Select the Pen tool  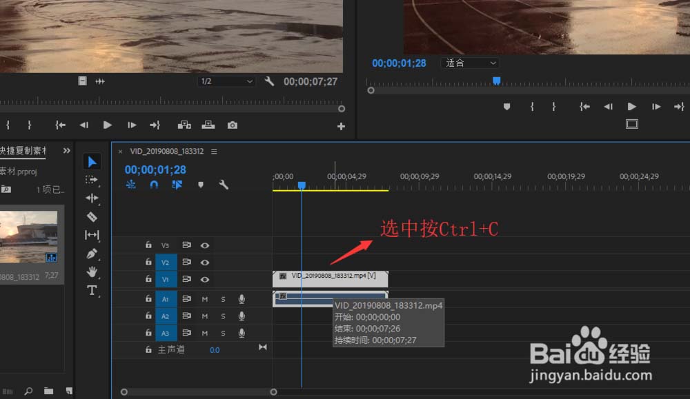pos(92,253)
